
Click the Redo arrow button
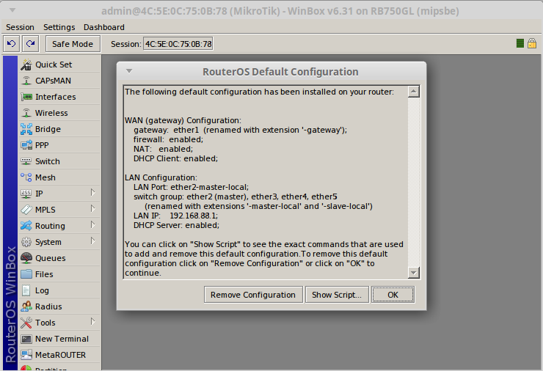pos(30,43)
